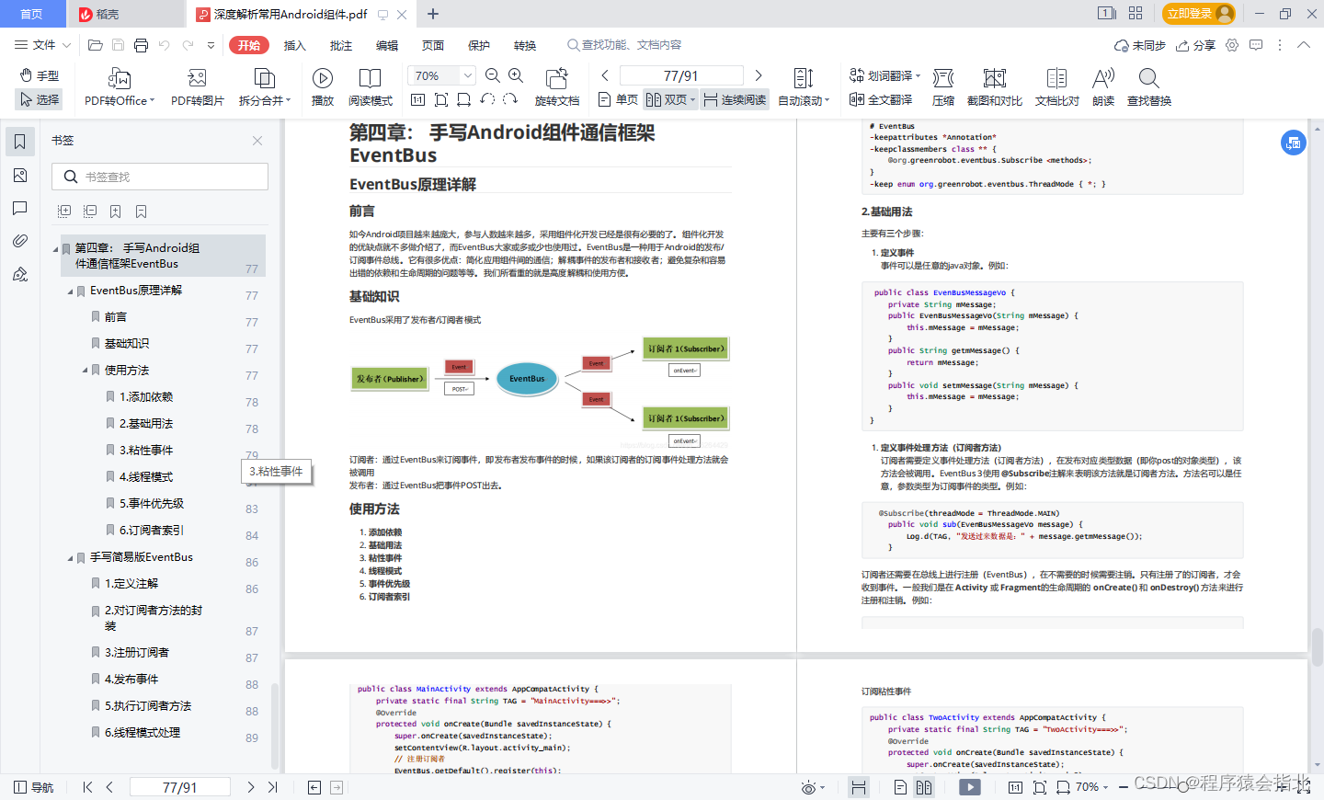Open the 70% zoom dropdown in toolbar
The width and height of the screenshot is (1324, 800).
tap(468, 75)
